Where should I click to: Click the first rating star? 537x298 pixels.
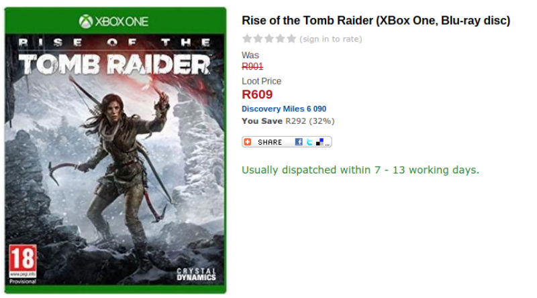(248, 39)
